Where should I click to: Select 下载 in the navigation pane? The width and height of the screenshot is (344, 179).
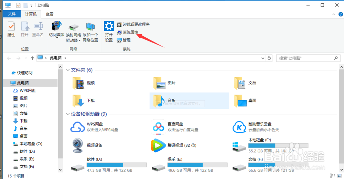20,121
